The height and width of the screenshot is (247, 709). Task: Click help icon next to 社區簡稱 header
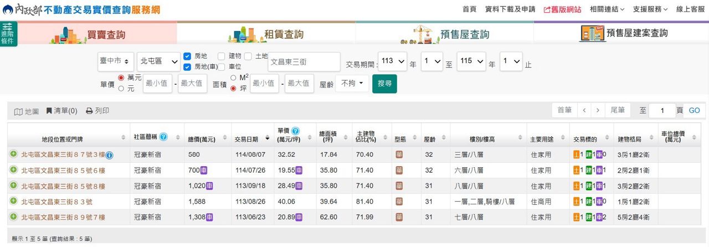(x=163, y=137)
